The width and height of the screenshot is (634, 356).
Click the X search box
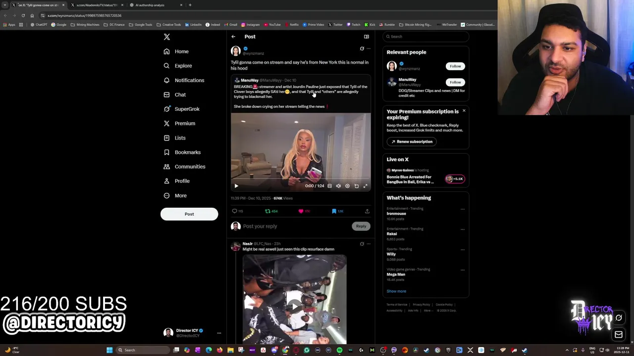click(x=426, y=37)
